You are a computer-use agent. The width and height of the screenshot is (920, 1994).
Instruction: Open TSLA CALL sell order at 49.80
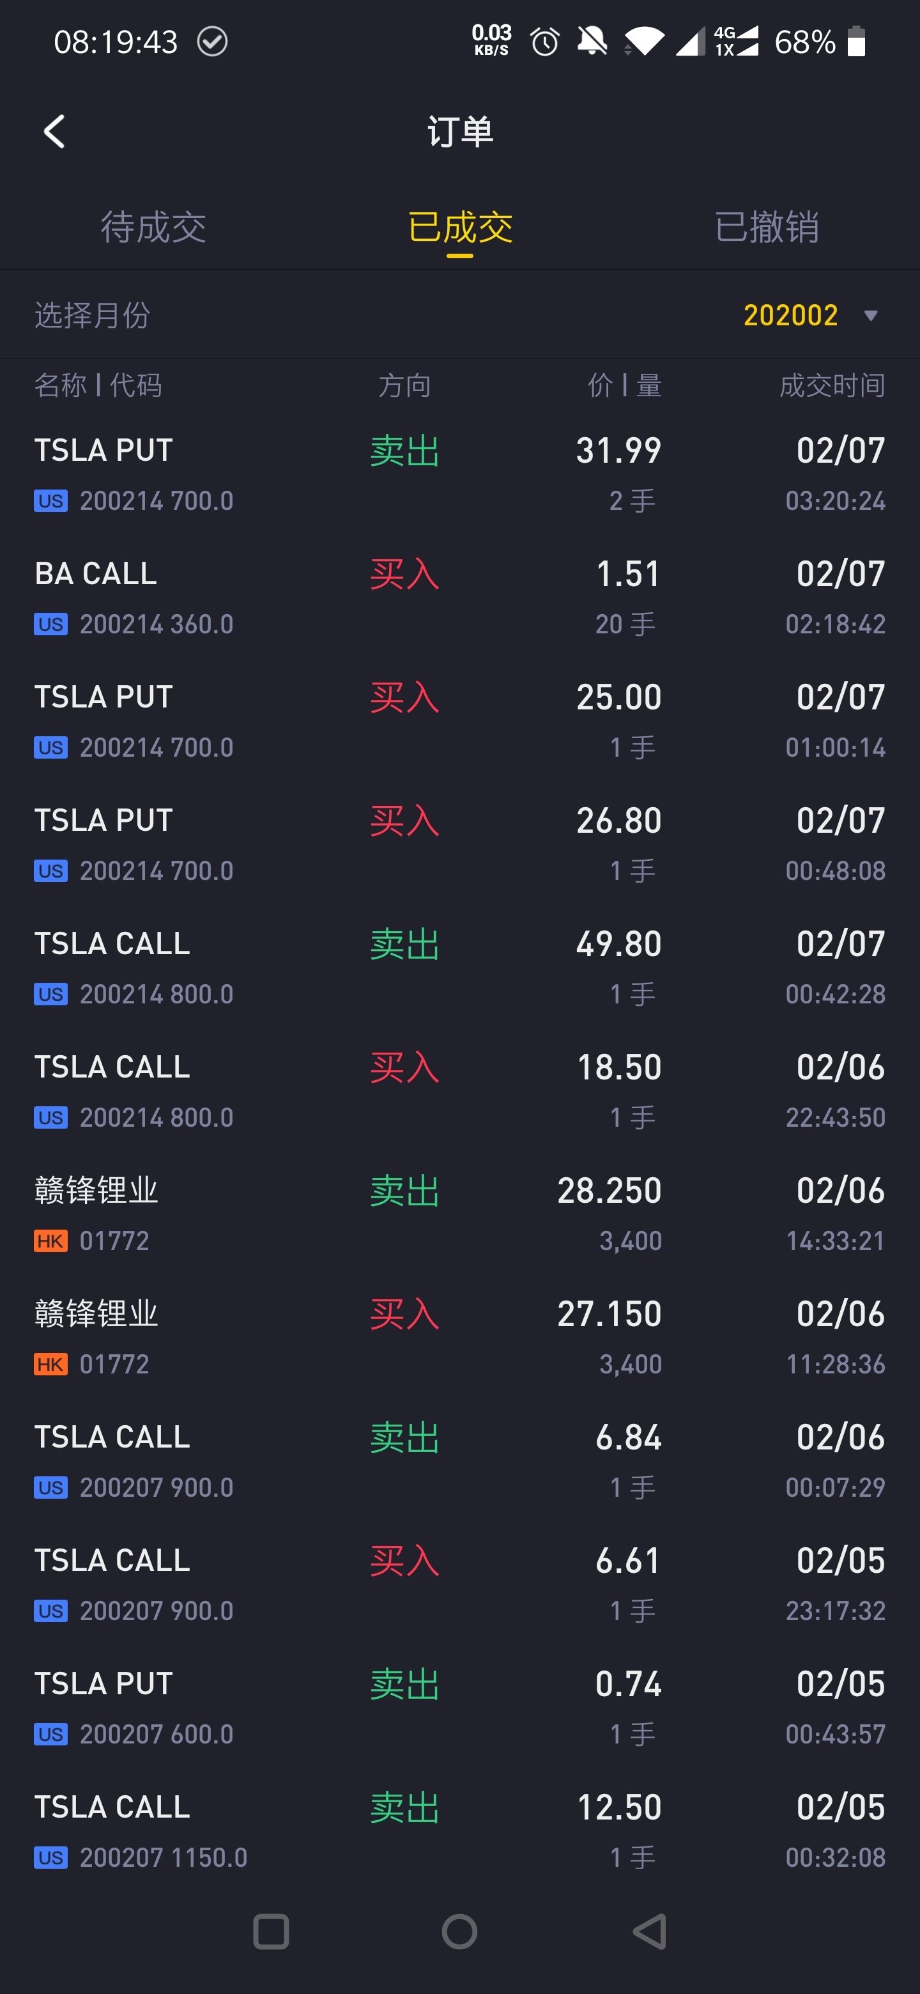point(459,968)
